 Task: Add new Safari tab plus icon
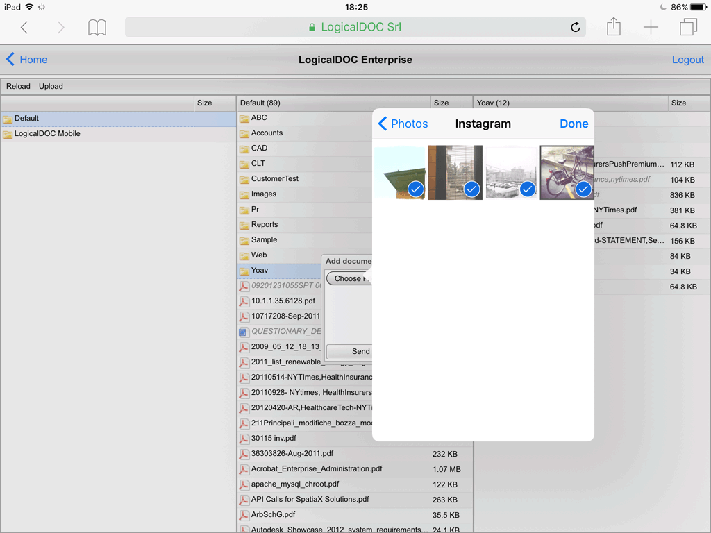pyautogui.click(x=651, y=27)
